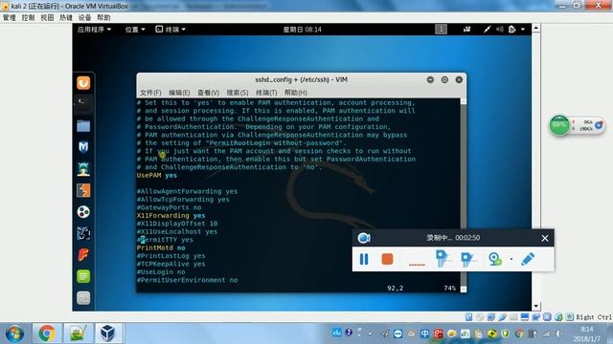
Task: Toggle the webcam icon in recorder toolbar
Action: pos(495,259)
